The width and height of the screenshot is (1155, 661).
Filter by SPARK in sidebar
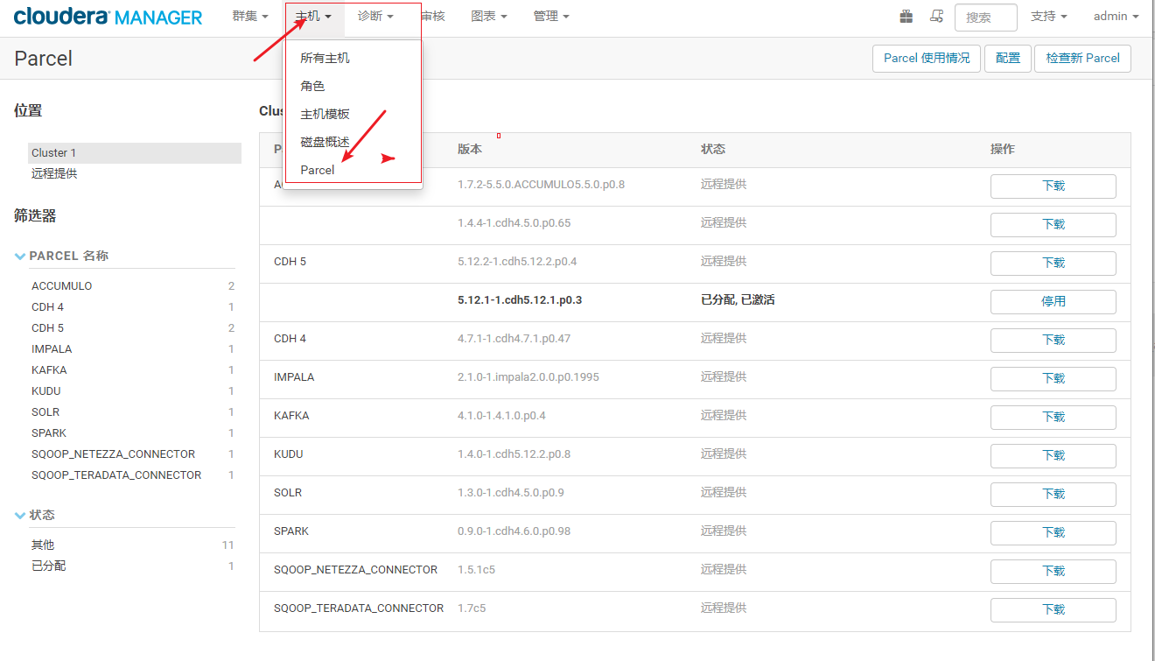(x=49, y=432)
